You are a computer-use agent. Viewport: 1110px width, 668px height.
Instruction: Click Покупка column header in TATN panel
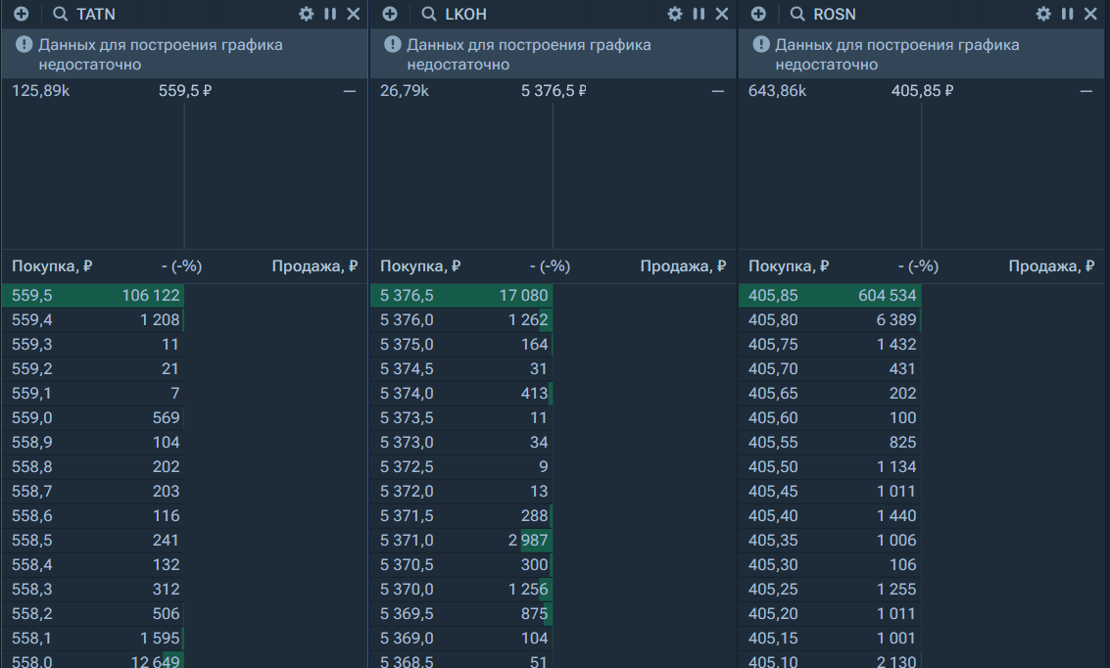[x=52, y=266]
